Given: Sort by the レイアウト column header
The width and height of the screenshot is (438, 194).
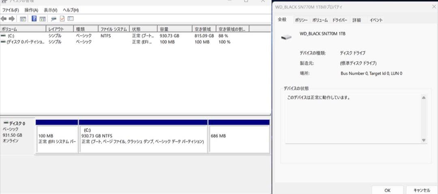Looking at the screenshot, I should pos(60,29).
